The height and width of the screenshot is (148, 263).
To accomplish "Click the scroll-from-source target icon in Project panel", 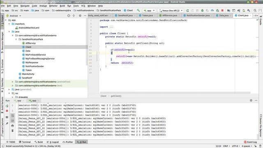I will [x=69, y=16].
